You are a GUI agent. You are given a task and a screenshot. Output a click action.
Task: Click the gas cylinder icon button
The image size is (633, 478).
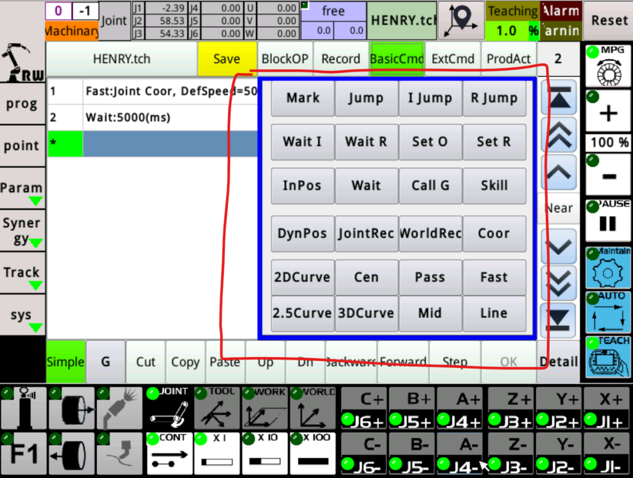(x=23, y=408)
